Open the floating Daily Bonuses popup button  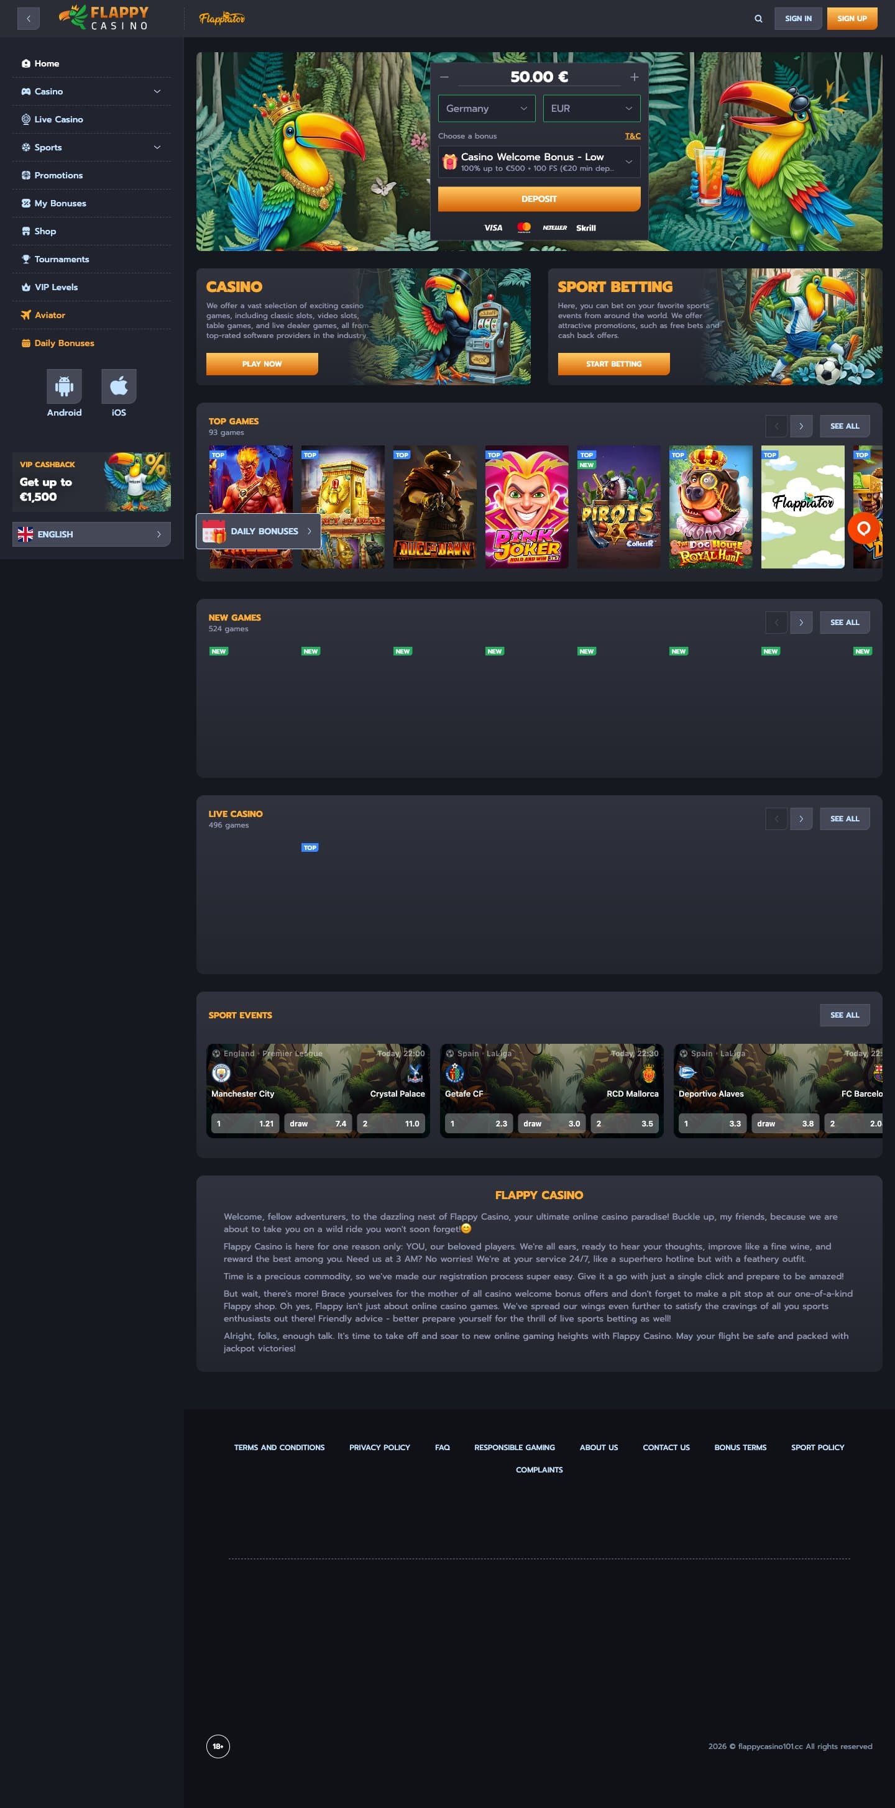(259, 531)
